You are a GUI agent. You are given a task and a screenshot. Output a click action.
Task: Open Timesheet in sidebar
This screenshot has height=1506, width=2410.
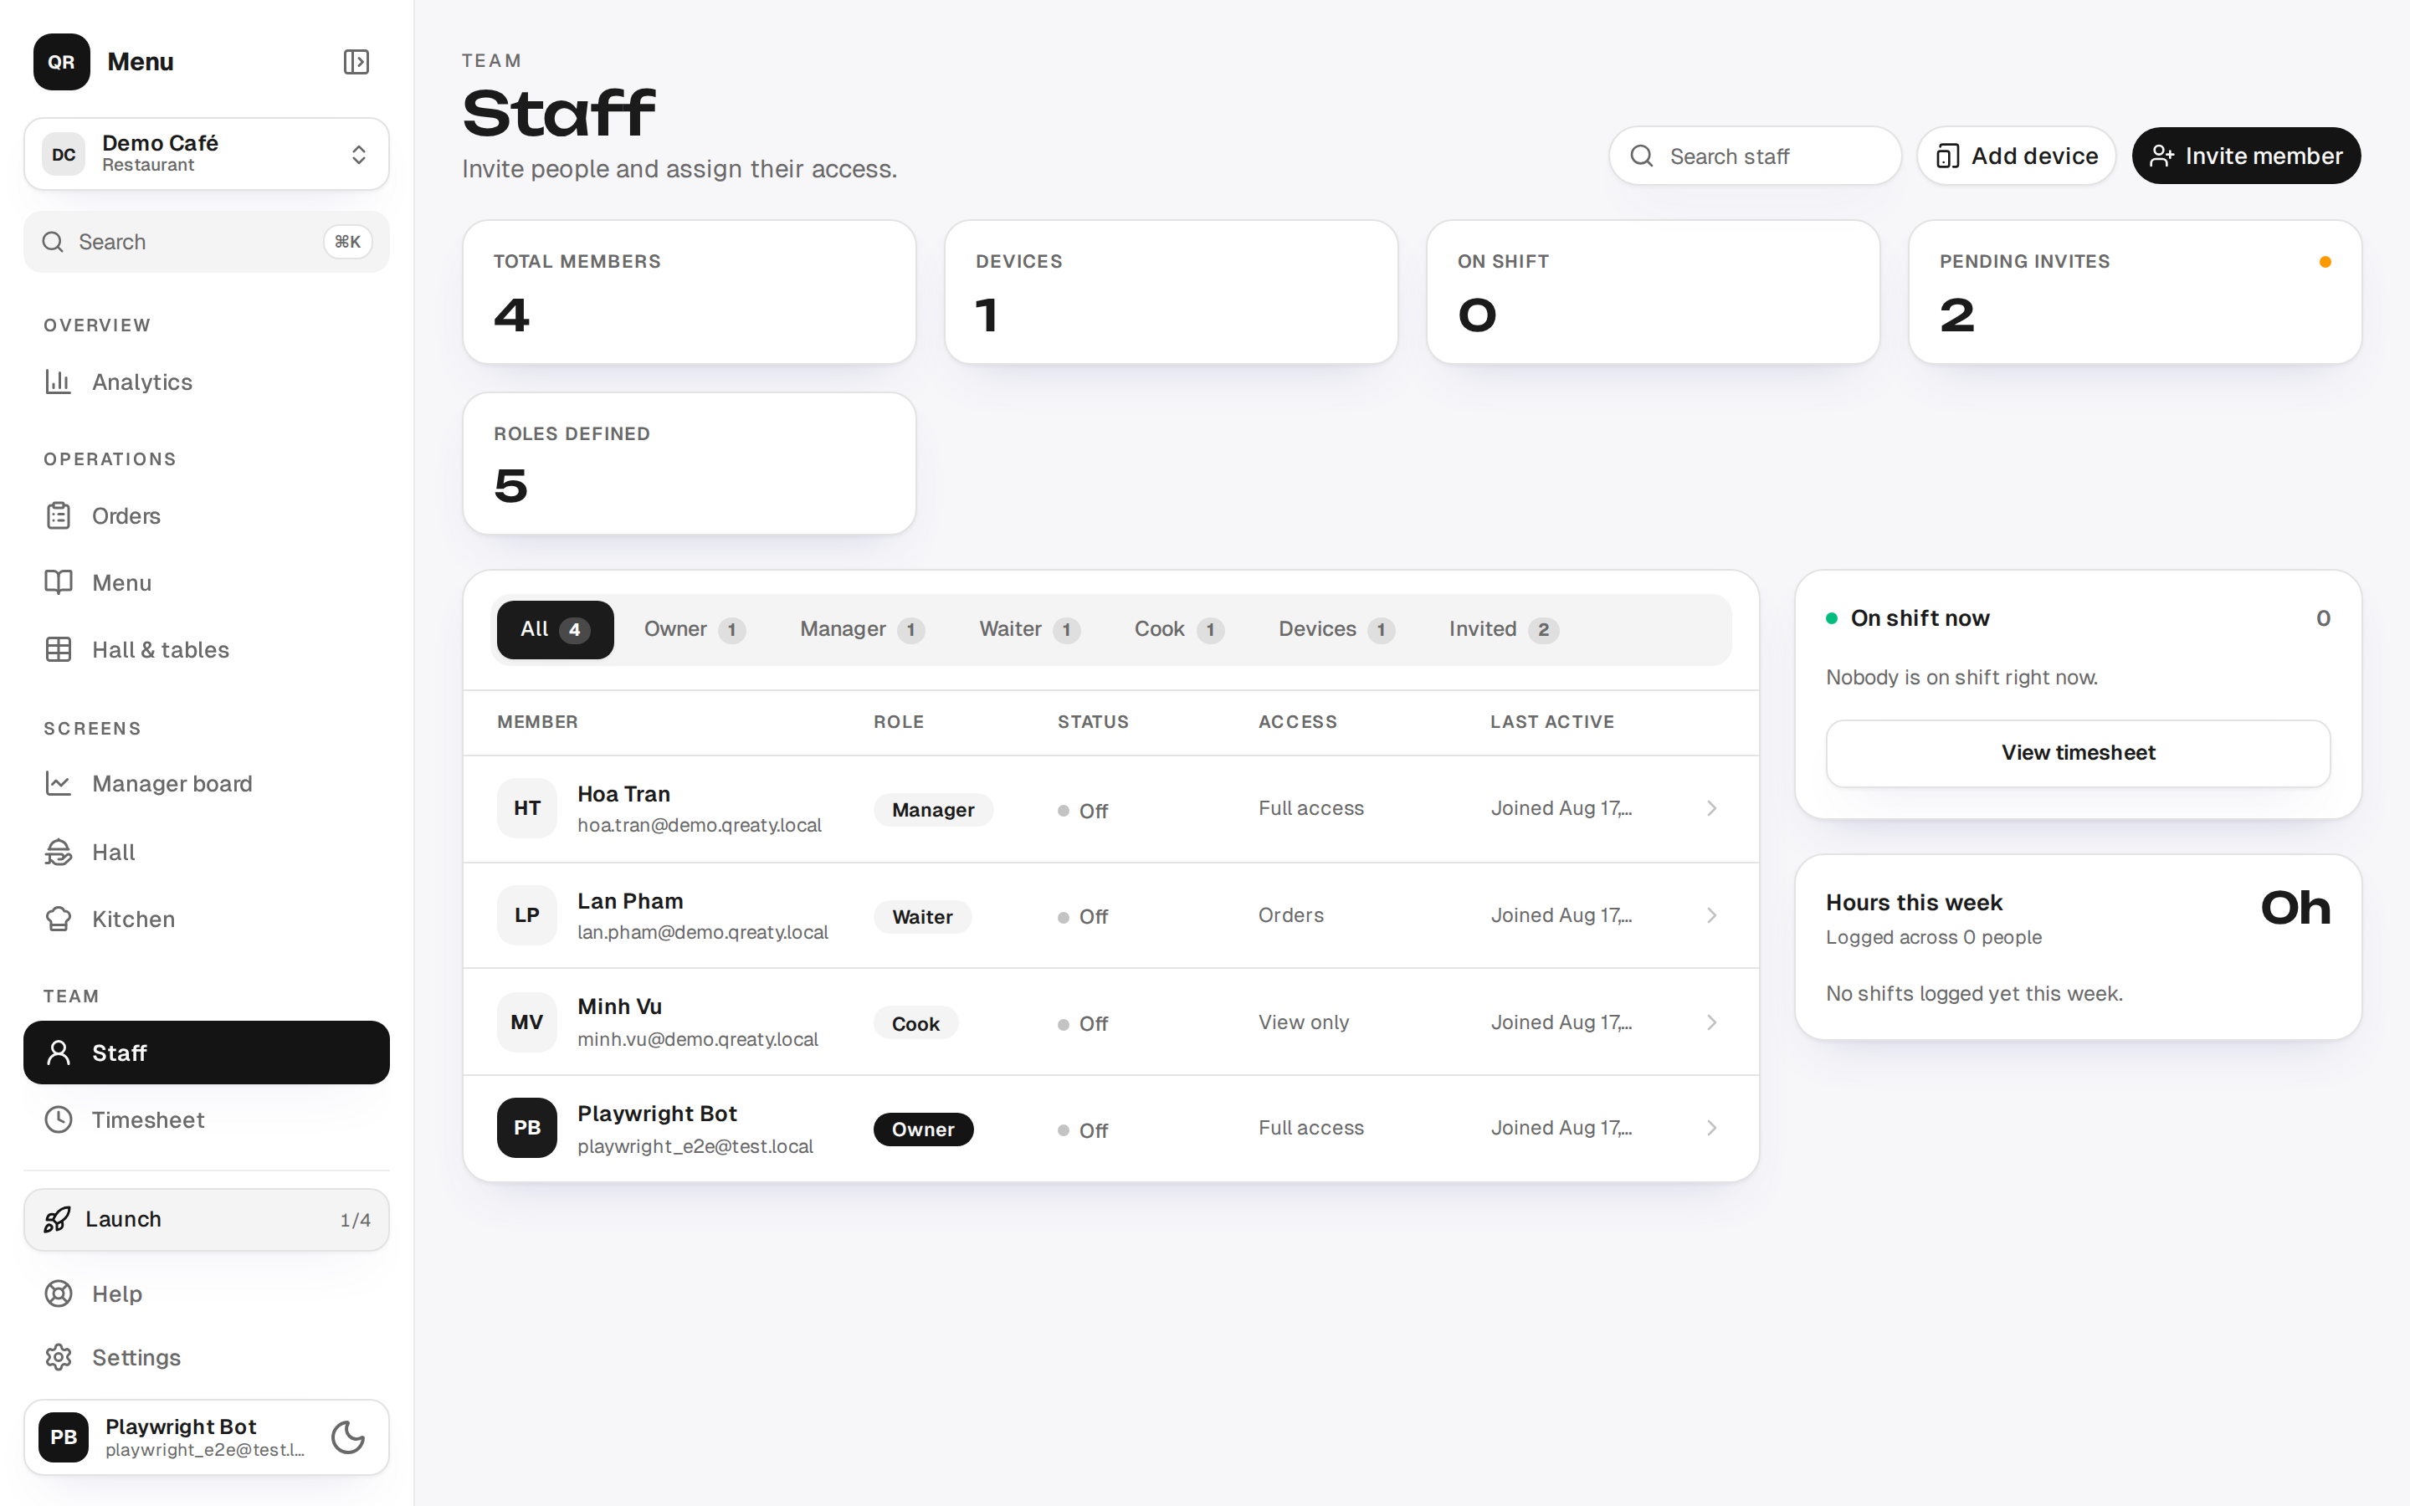click(206, 1119)
